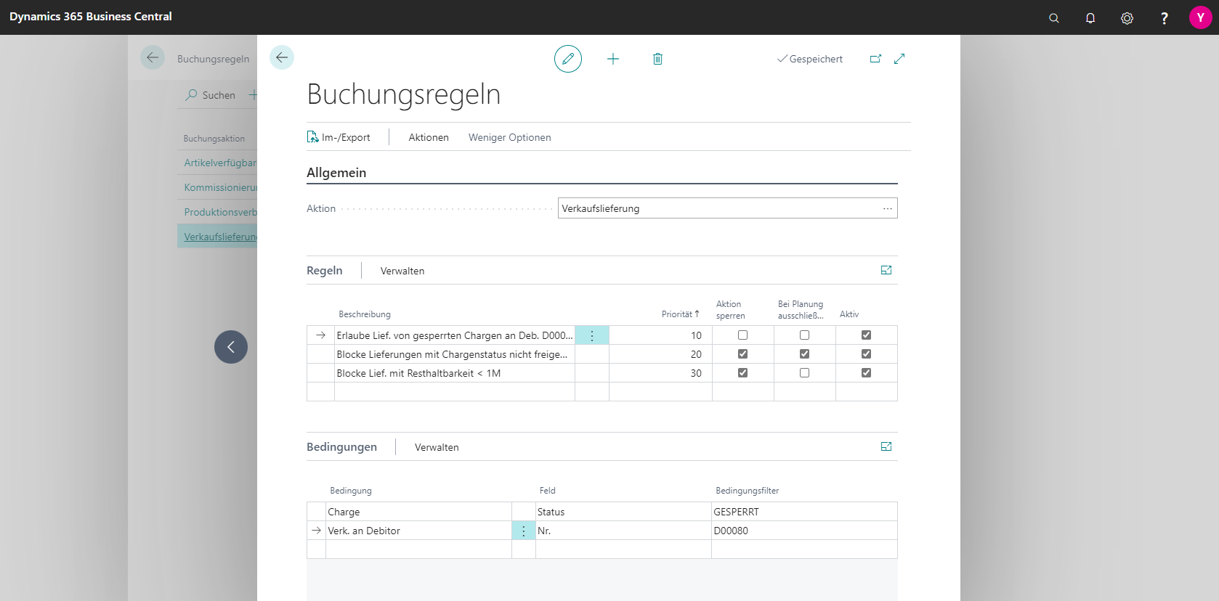
Task: Open Verwalten menu in Regeln section
Action: [402, 271]
